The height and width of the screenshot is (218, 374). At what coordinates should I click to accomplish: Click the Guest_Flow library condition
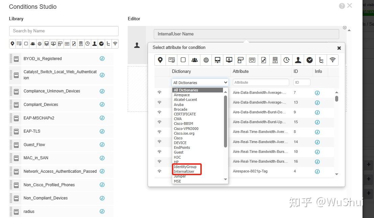point(34,145)
